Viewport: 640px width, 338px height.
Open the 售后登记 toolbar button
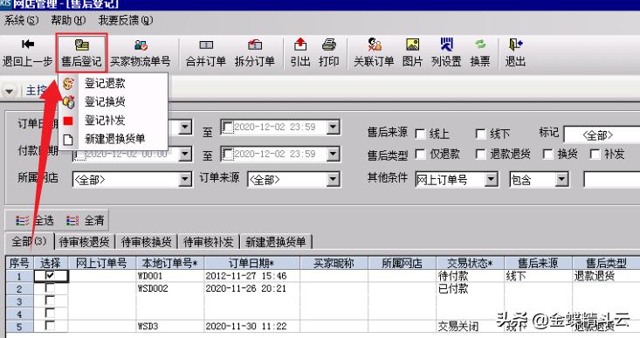coord(81,53)
